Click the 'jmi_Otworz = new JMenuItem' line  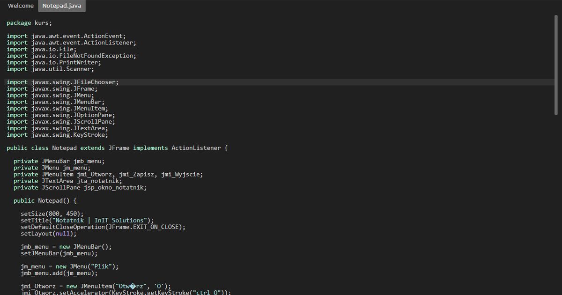tap(96, 285)
